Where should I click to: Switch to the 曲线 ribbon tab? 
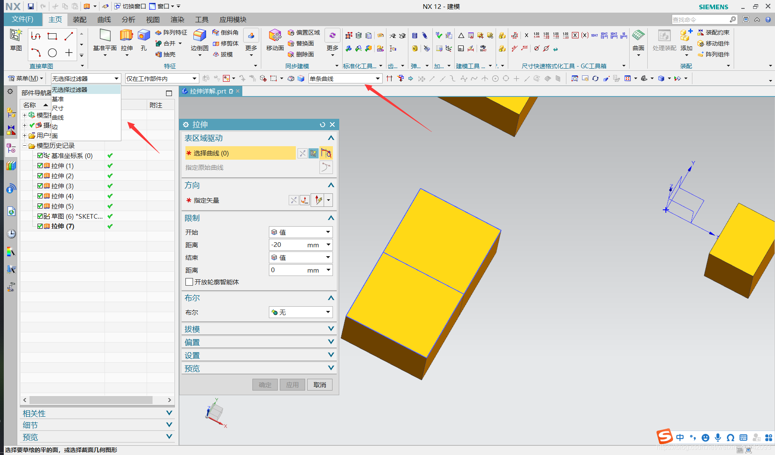point(104,19)
